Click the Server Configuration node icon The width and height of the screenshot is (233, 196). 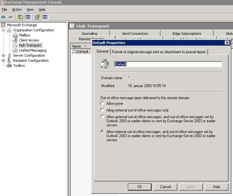tap(9, 55)
